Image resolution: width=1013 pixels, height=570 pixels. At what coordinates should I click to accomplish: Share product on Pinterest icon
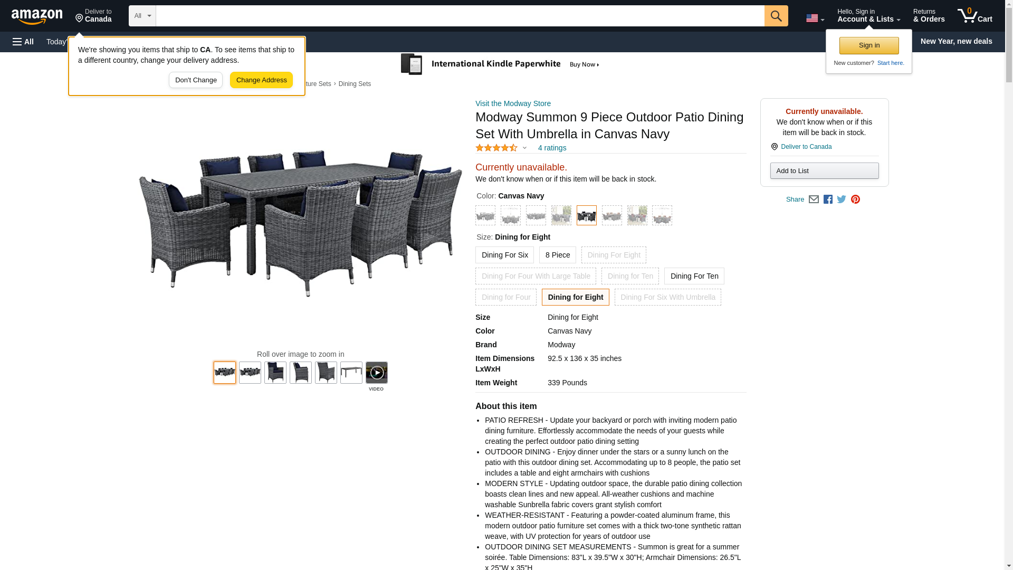855,199
